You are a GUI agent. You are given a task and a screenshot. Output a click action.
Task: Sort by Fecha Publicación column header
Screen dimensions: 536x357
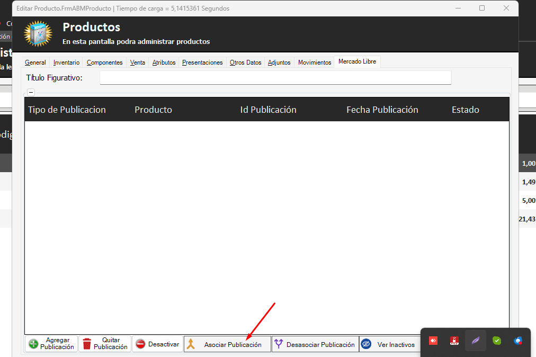(382, 110)
